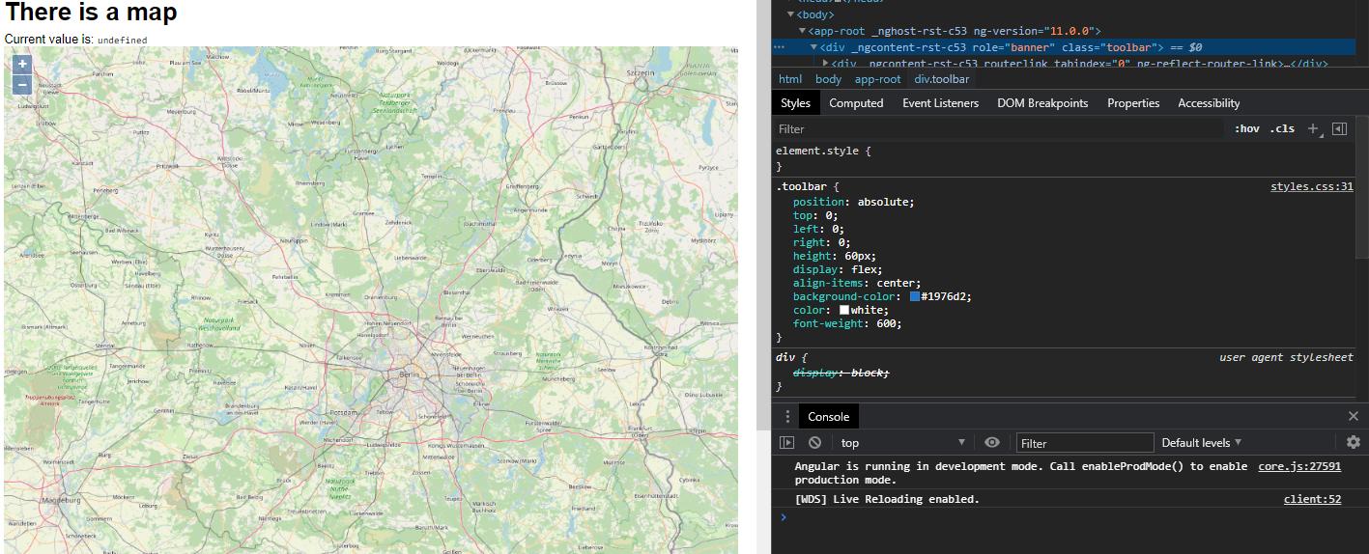Click the console prompt line
The height and width of the screenshot is (554, 1369).
1070,517
